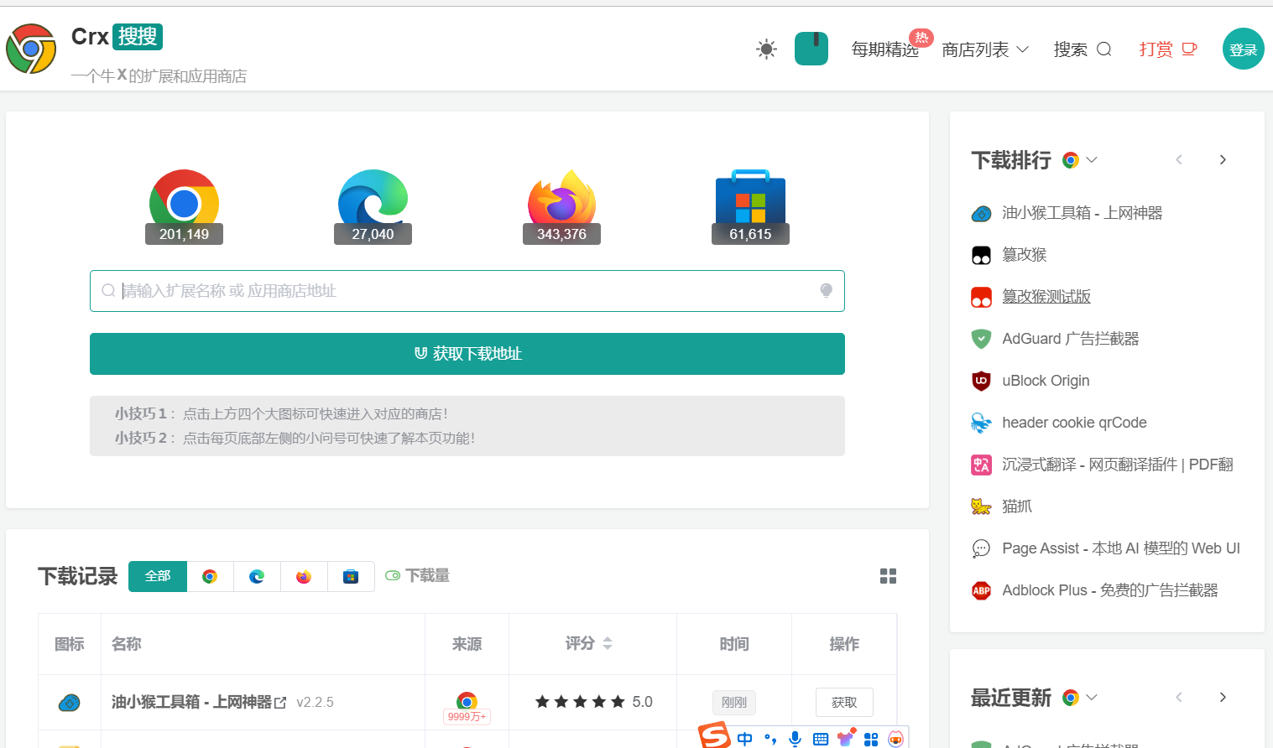
Task: Switch to grid view layout icon
Action: tap(888, 576)
